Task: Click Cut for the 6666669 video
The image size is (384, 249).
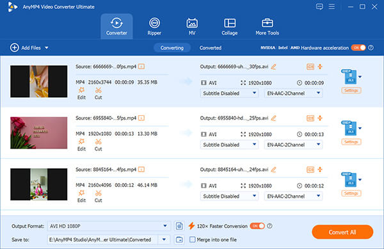Action: tap(98, 93)
